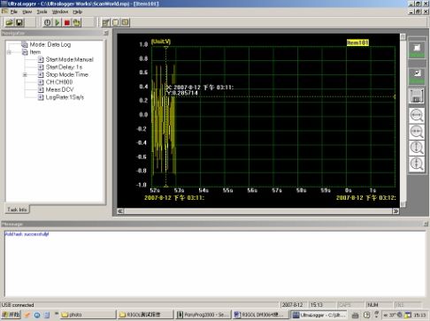Click the application icon left of File menu
The image size is (430, 321).
(4, 11)
